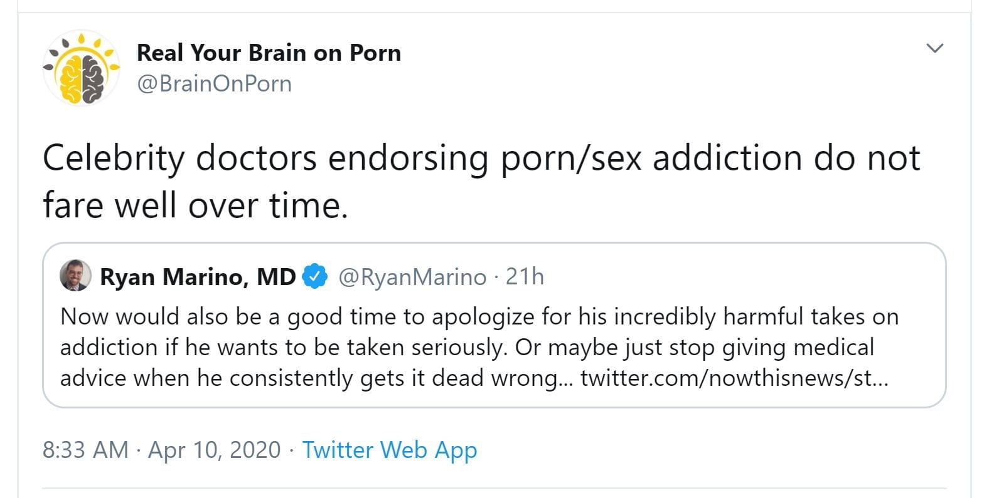The height and width of the screenshot is (498, 989).
Task: Click the 8:33 AM tweet time
Action: point(85,450)
